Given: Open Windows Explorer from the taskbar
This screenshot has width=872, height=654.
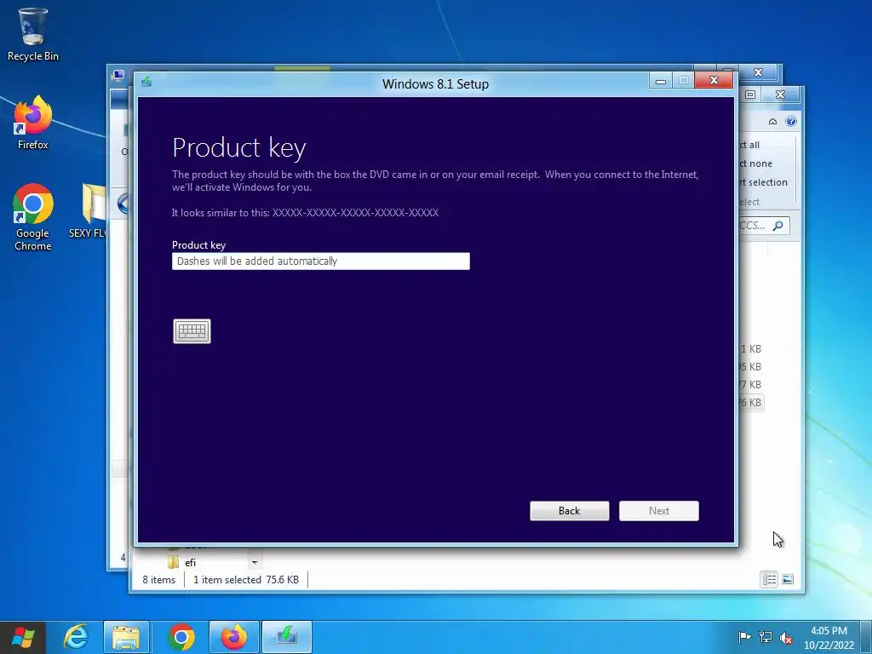Looking at the screenshot, I should click(x=126, y=637).
